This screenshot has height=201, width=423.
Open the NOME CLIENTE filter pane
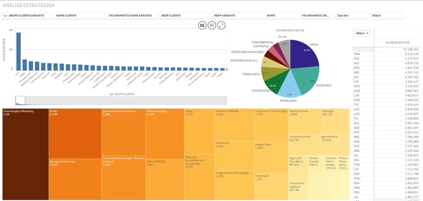[79, 16]
